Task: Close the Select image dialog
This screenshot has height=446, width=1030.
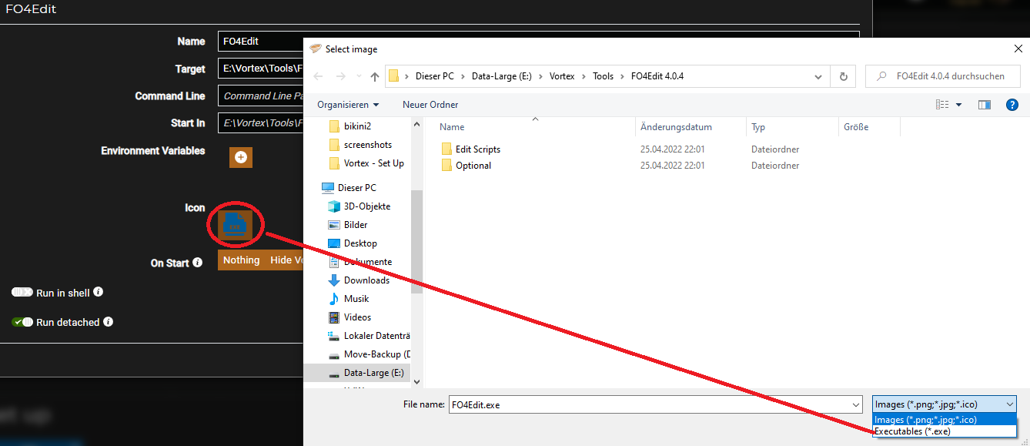Action: 1018,49
